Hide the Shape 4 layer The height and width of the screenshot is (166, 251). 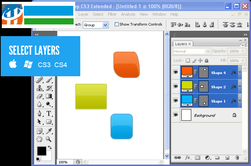point(176,72)
